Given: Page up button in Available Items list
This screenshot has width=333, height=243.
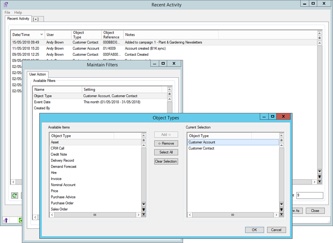Looking at the screenshot, I should pos(144,140).
